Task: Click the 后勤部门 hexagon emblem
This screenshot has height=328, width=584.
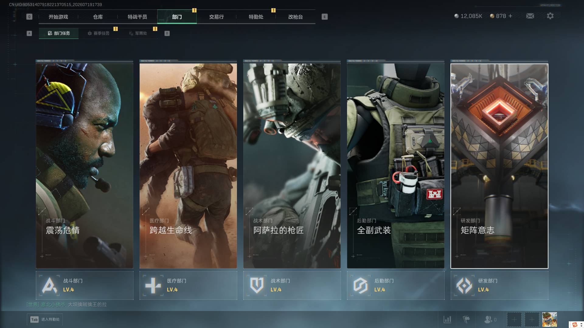Action: 360,285
